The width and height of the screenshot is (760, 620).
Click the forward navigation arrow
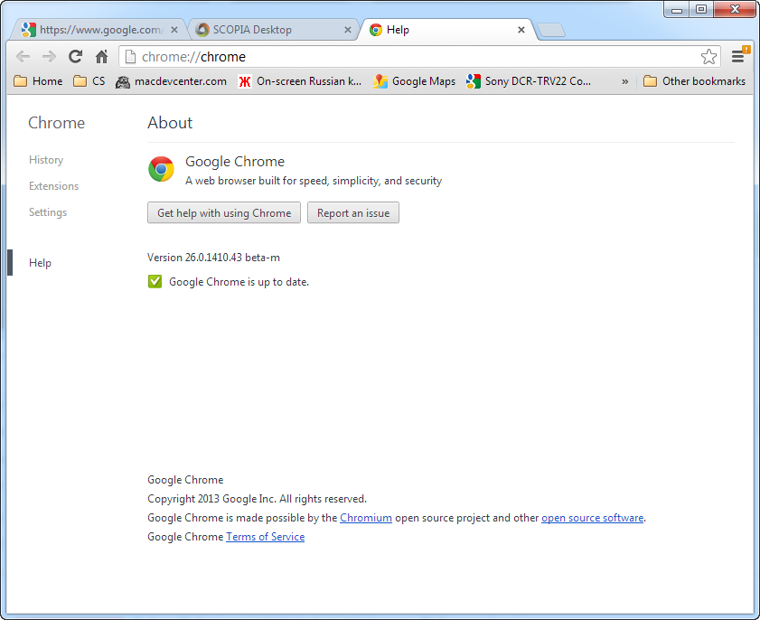[49, 57]
